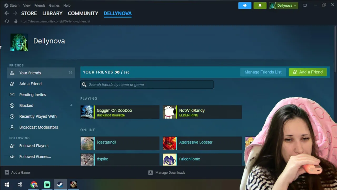Click the (gestating) friend name
This screenshot has width=337, height=190.
[x=106, y=142]
